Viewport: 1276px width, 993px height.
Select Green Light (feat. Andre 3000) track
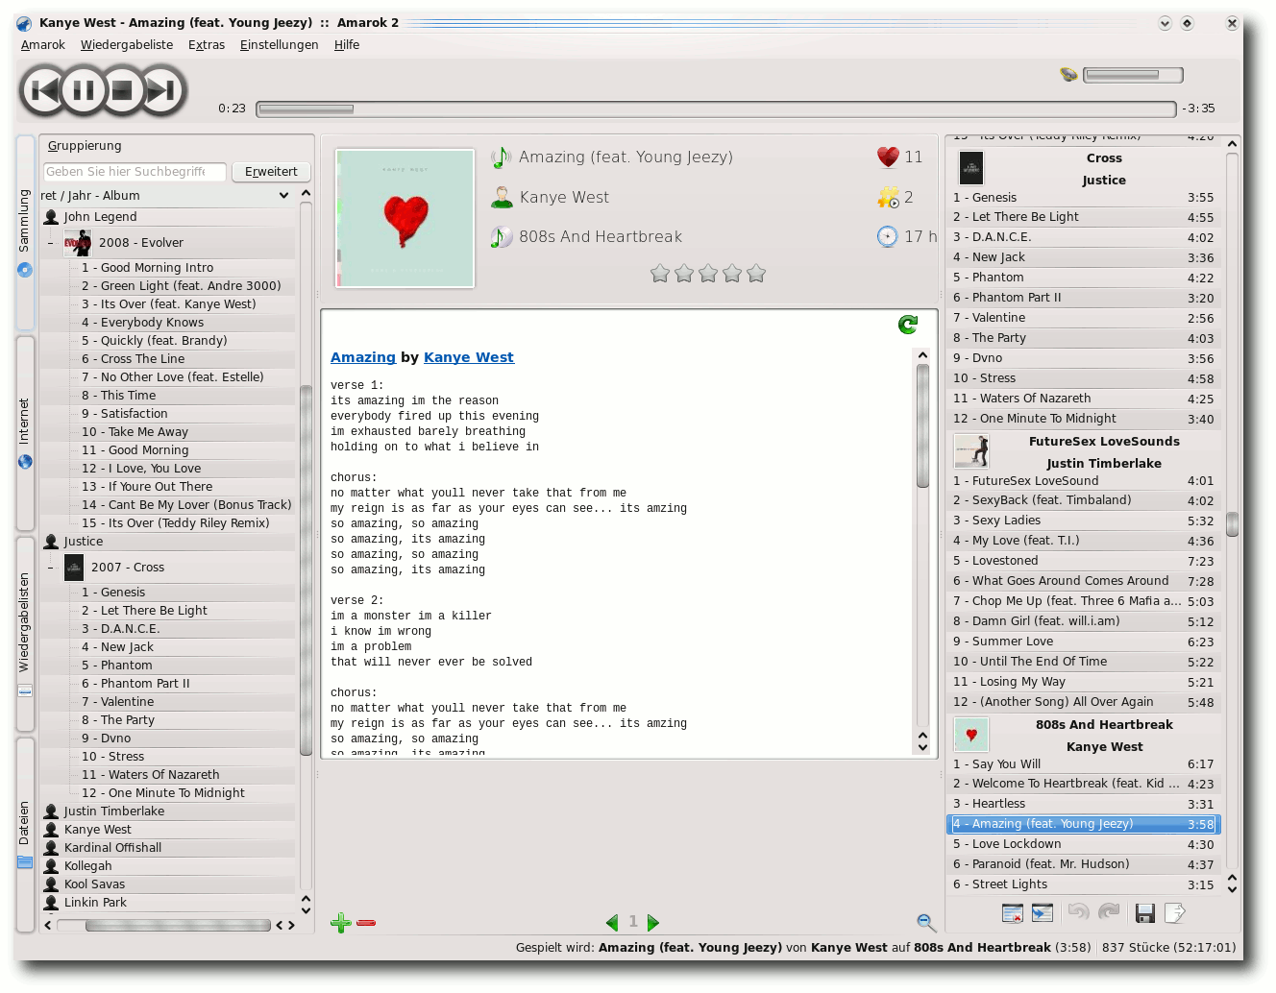point(183,286)
